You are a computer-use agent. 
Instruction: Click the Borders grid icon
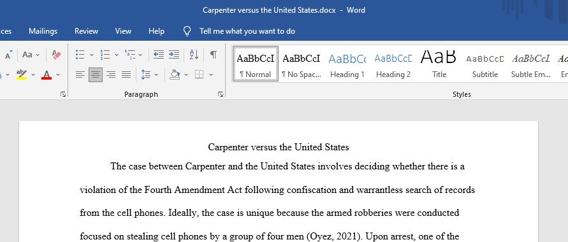pos(200,75)
